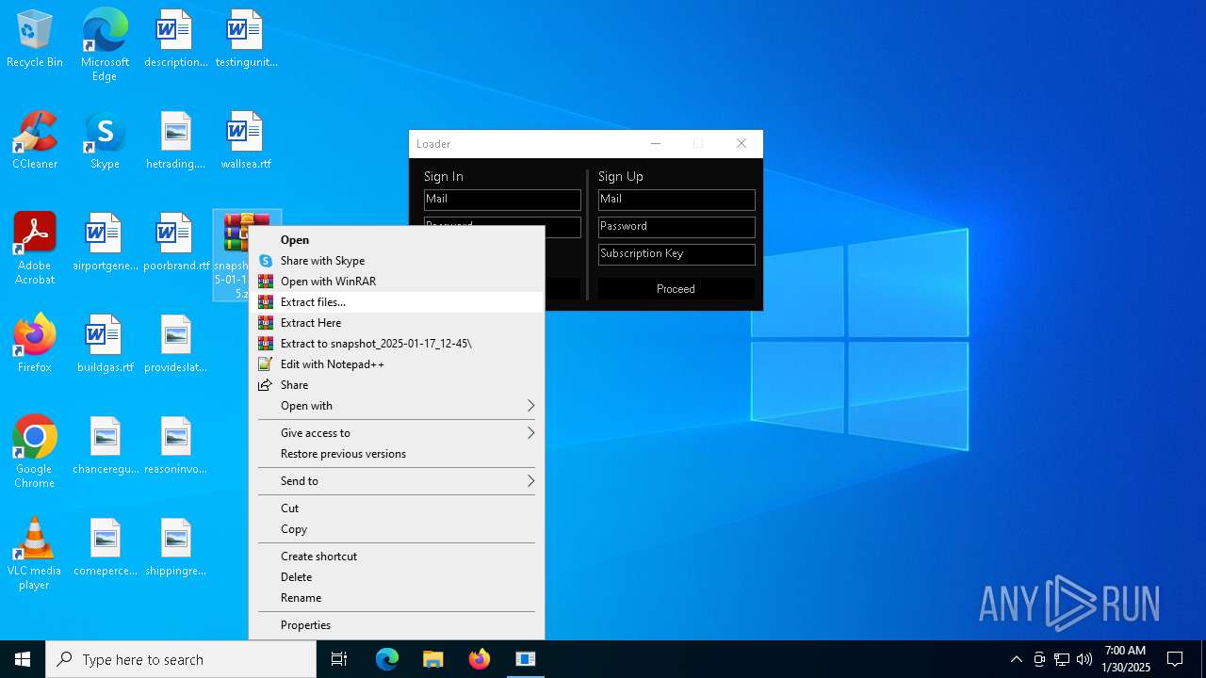This screenshot has height=678, width=1206.
Task: Click the Sign Up Password field
Action: tap(676, 227)
